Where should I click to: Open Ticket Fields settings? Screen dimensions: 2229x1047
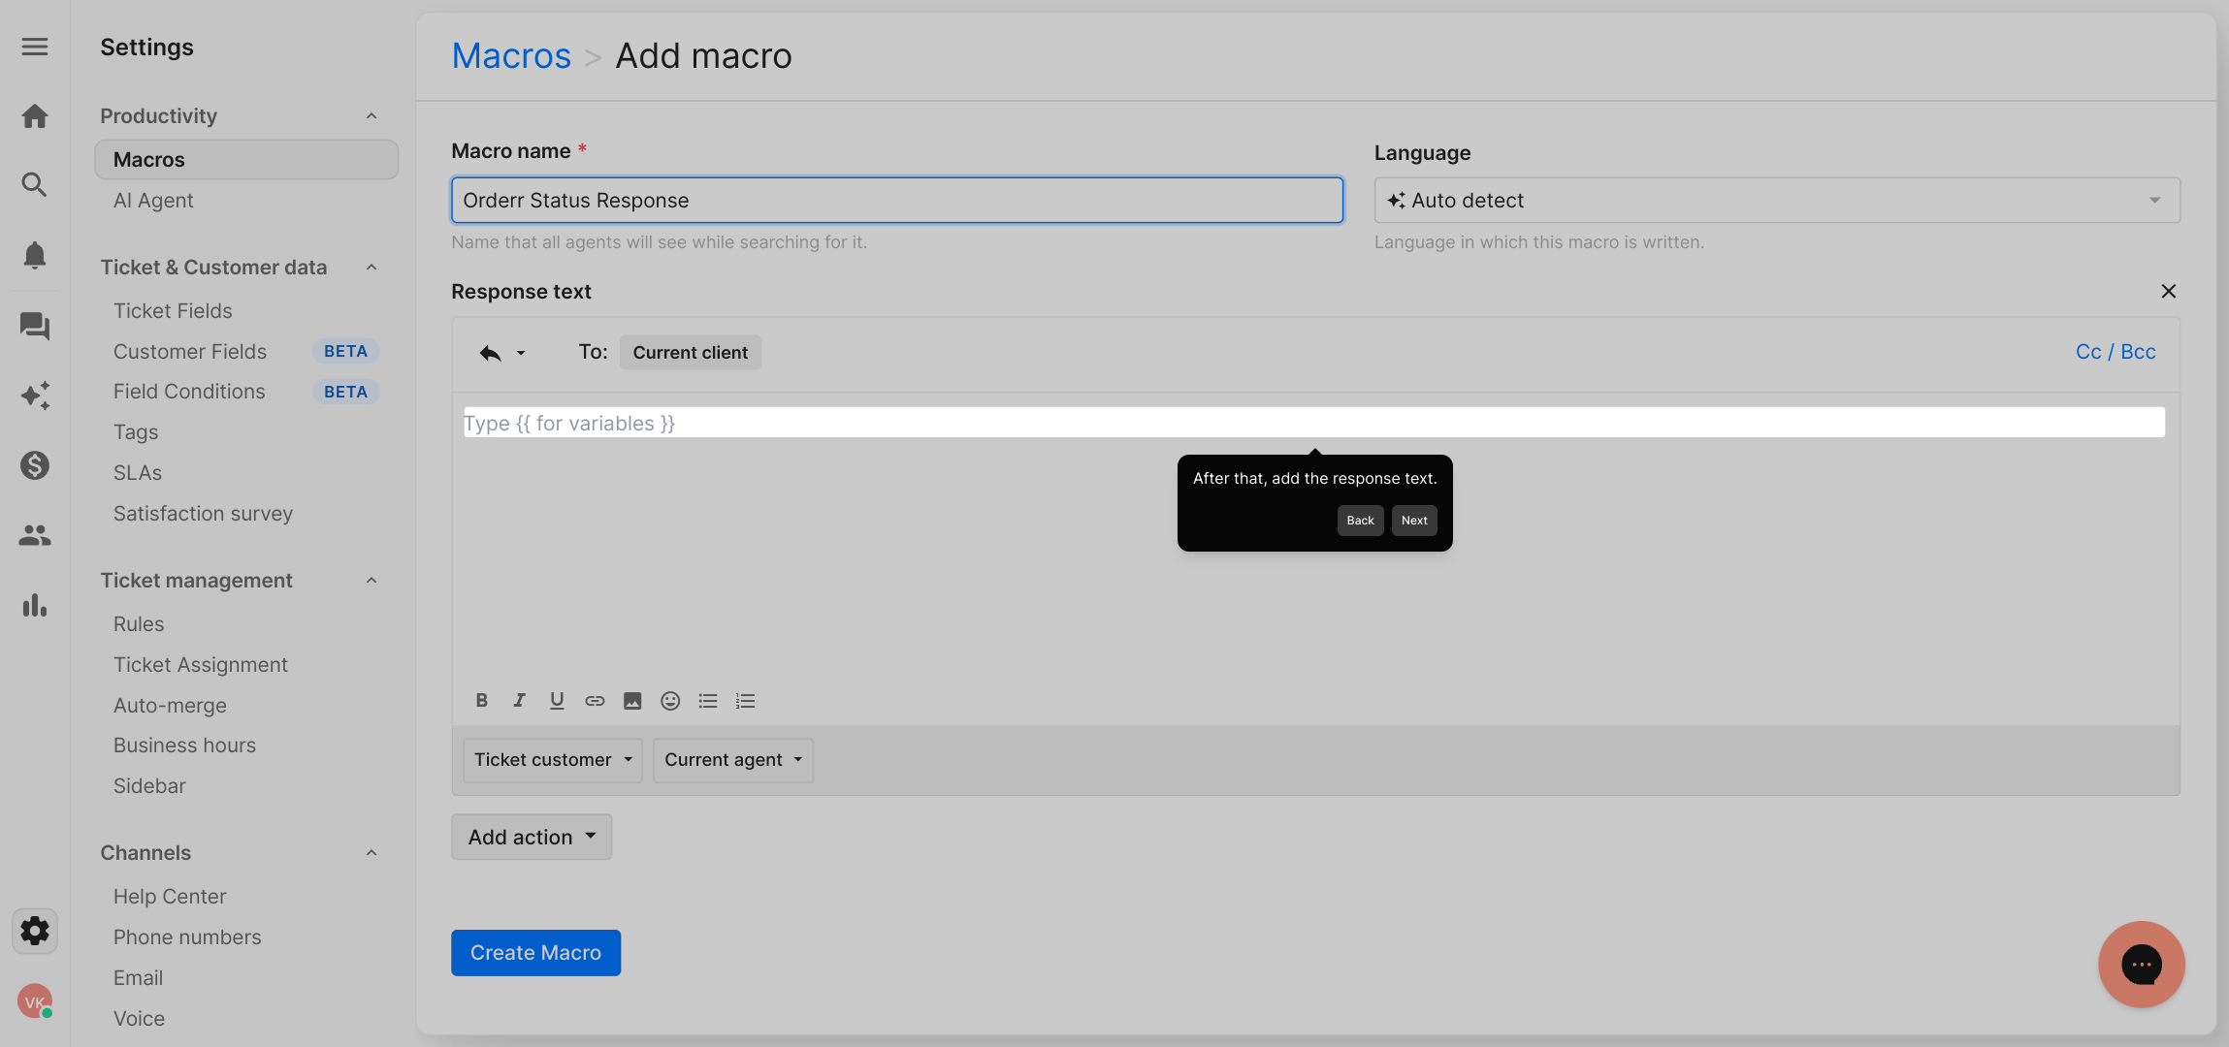pos(173,311)
